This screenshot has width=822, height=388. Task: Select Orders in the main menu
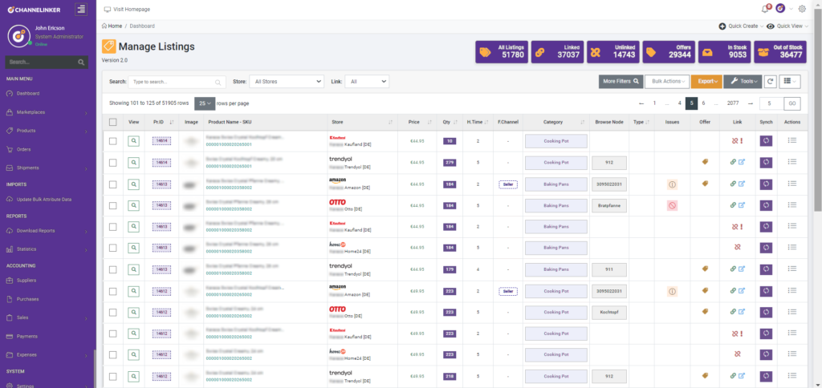[x=24, y=149]
